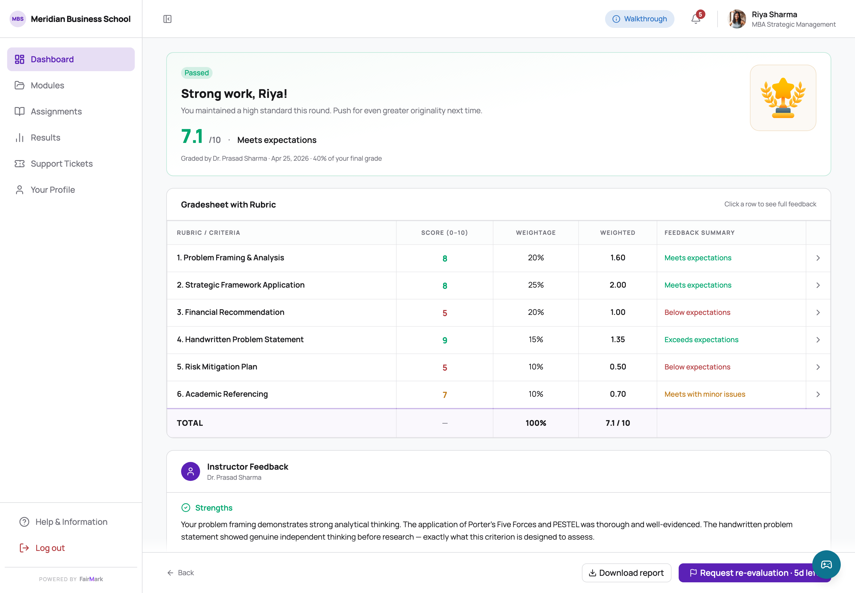Expand Financial Recommendation row chevron
The width and height of the screenshot is (855, 593).
pos(818,313)
